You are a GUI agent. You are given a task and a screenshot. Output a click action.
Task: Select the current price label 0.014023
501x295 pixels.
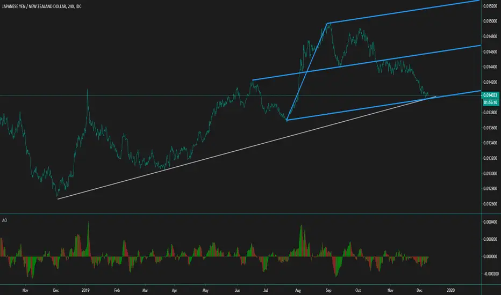tap(490, 95)
